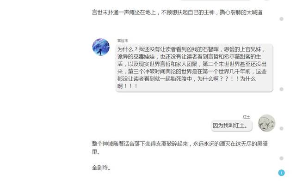296x192 pixels.
Task: Click the 红土 name label above bubble
Action: click(246, 117)
